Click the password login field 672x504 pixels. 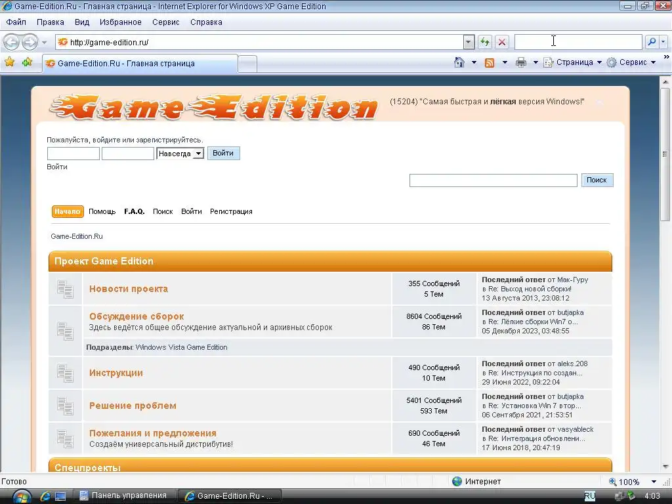click(128, 154)
